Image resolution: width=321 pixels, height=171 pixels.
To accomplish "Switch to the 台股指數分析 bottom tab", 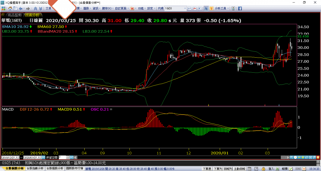I will [35, 168].
